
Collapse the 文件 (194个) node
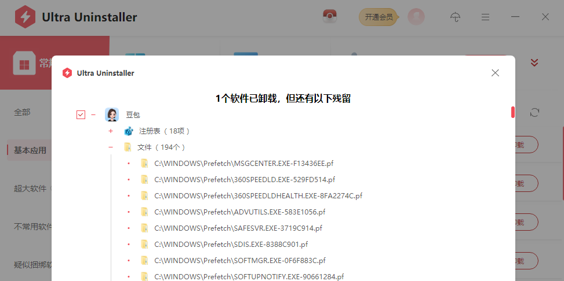coord(111,147)
